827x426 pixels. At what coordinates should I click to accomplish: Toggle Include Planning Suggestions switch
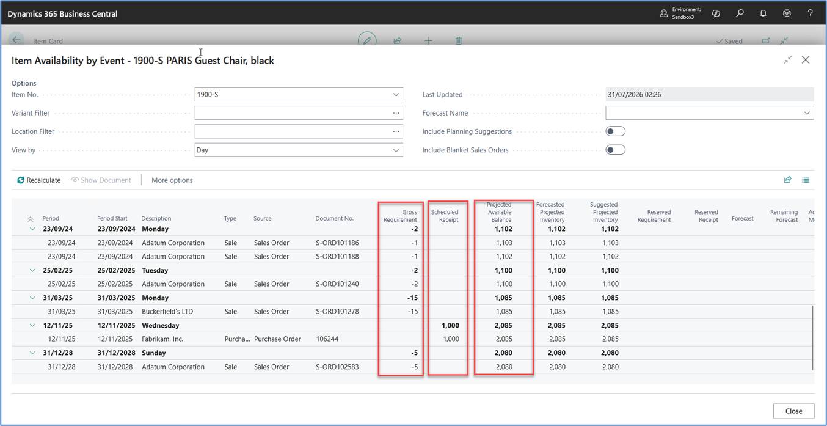point(615,131)
